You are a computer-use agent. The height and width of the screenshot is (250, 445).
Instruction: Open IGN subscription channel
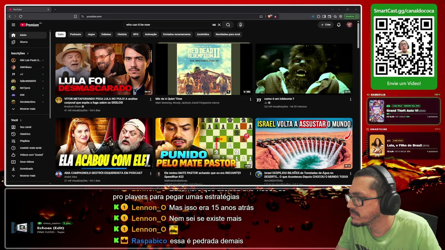pyautogui.click(x=28, y=95)
